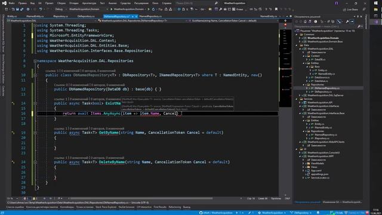382x215 pixels.
Task: Click the Solution Explorer wrench properties icon
Action: coord(347,21)
